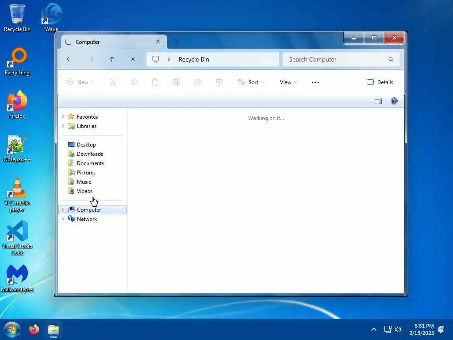The image size is (453, 340).
Task: Select the Everything desktop shortcut
Action: 17,61
